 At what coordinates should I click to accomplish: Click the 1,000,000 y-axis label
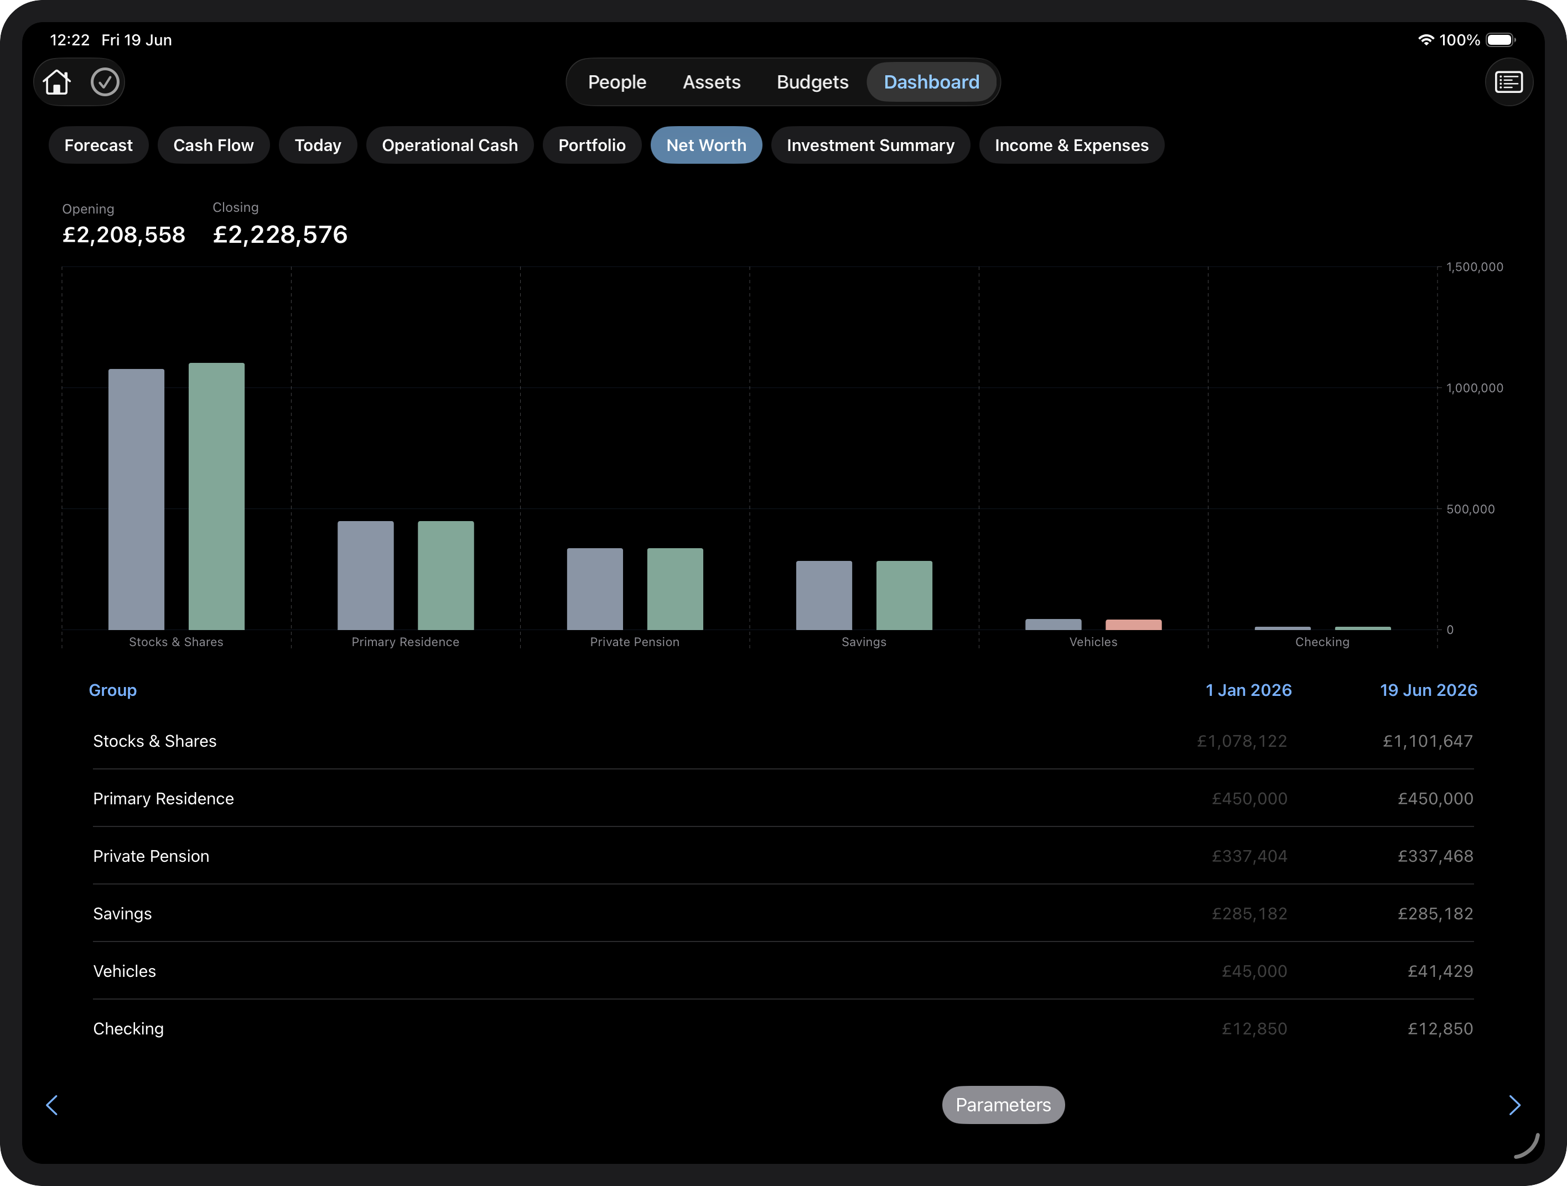pos(1474,388)
